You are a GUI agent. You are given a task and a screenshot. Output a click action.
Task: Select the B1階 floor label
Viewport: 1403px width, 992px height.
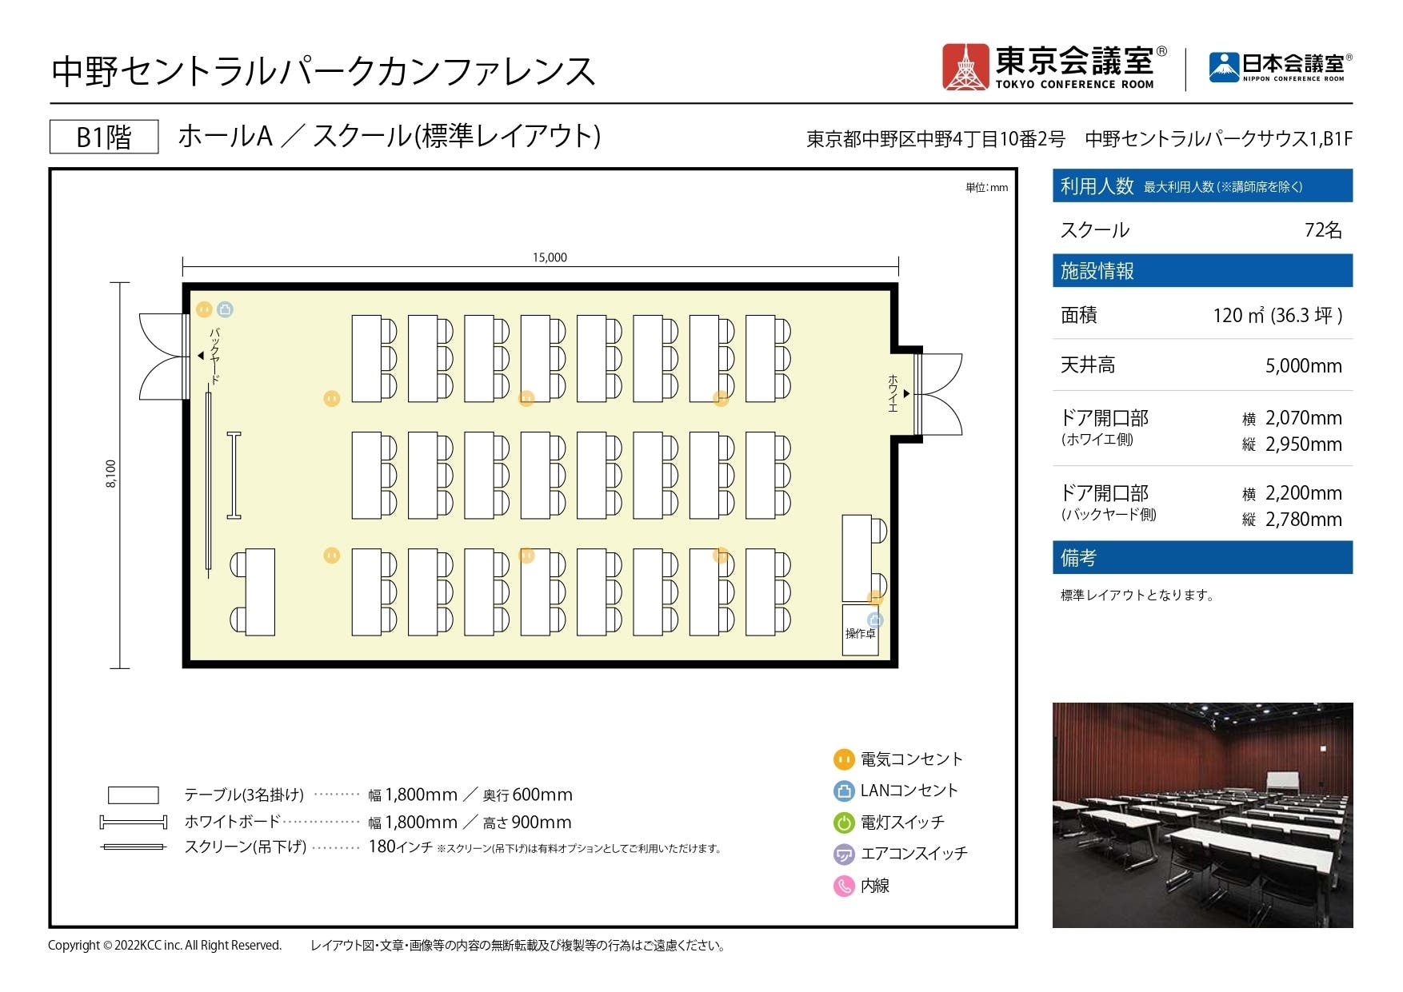[x=102, y=135]
